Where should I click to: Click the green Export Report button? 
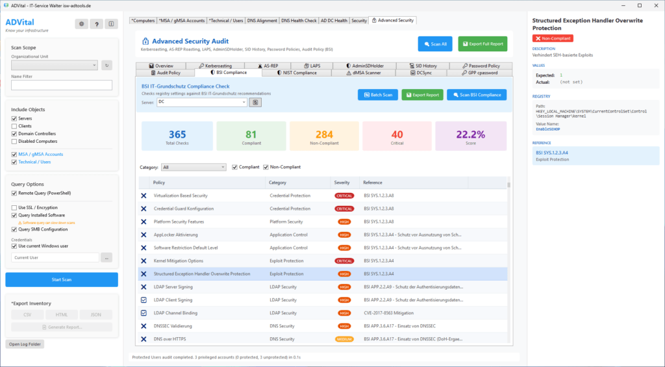422,95
